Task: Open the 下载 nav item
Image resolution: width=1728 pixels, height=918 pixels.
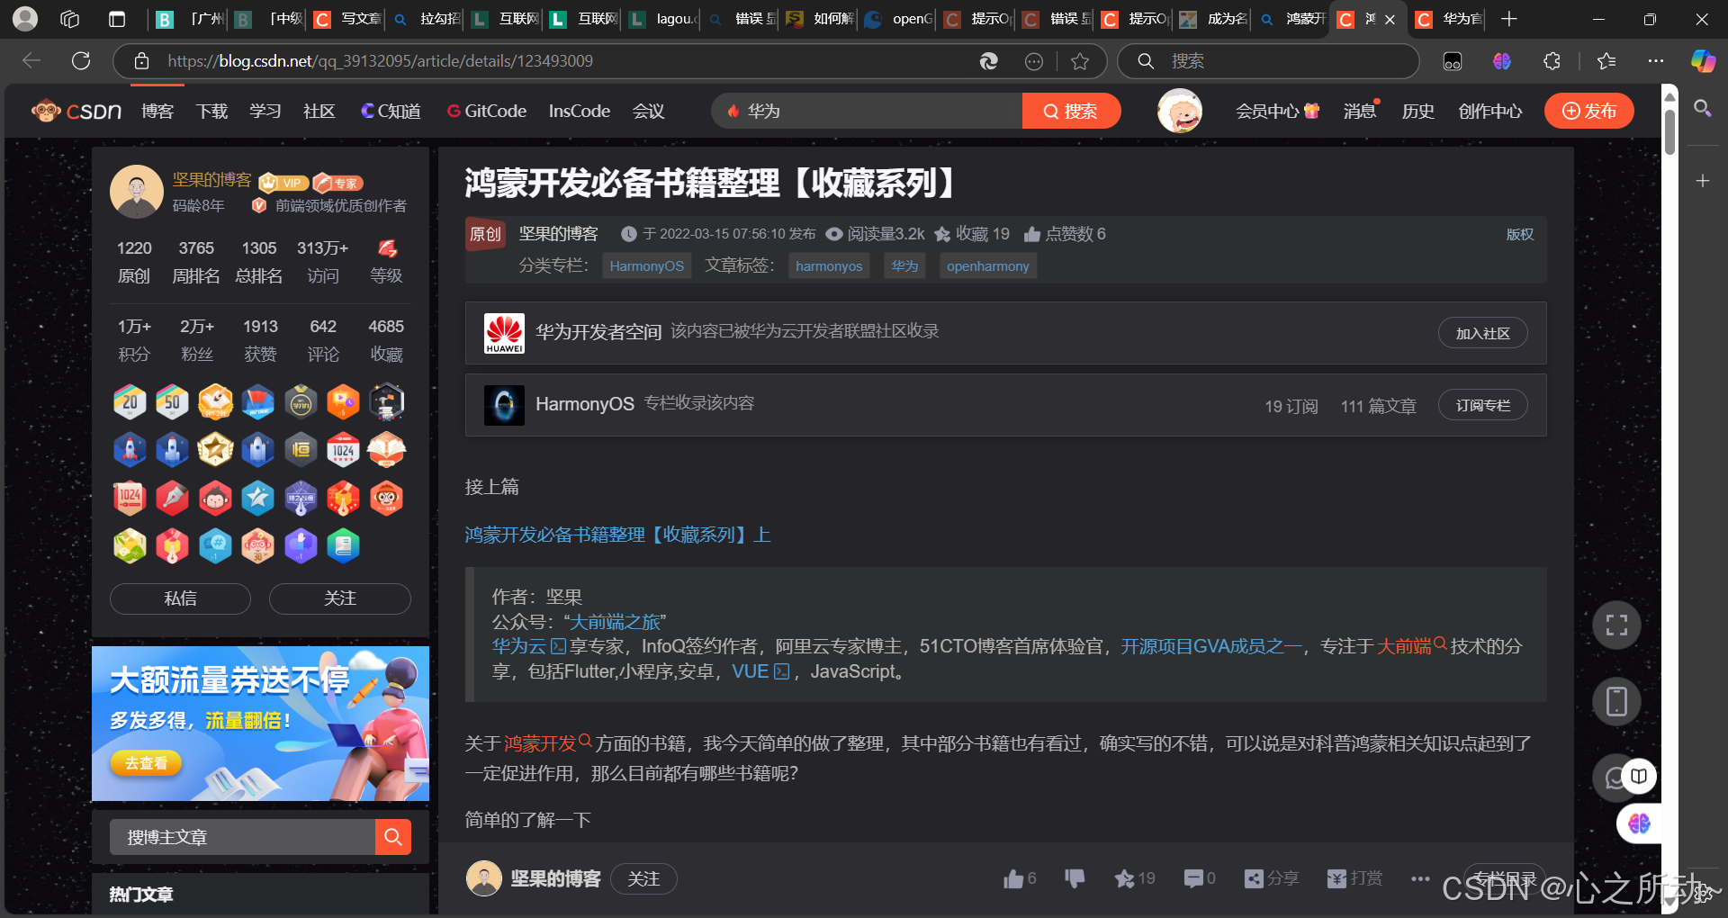Action: (x=212, y=111)
